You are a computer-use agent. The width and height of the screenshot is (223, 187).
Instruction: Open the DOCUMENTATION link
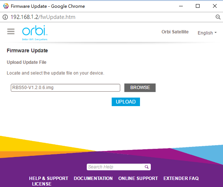[93, 178]
